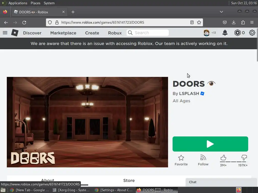The width and height of the screenshot is (258, 193).
Task: Click the page vertical scrollbar
Action: [x=257, y=45]
